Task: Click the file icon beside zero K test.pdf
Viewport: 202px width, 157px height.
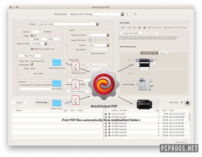Action: tap(109, 114)
